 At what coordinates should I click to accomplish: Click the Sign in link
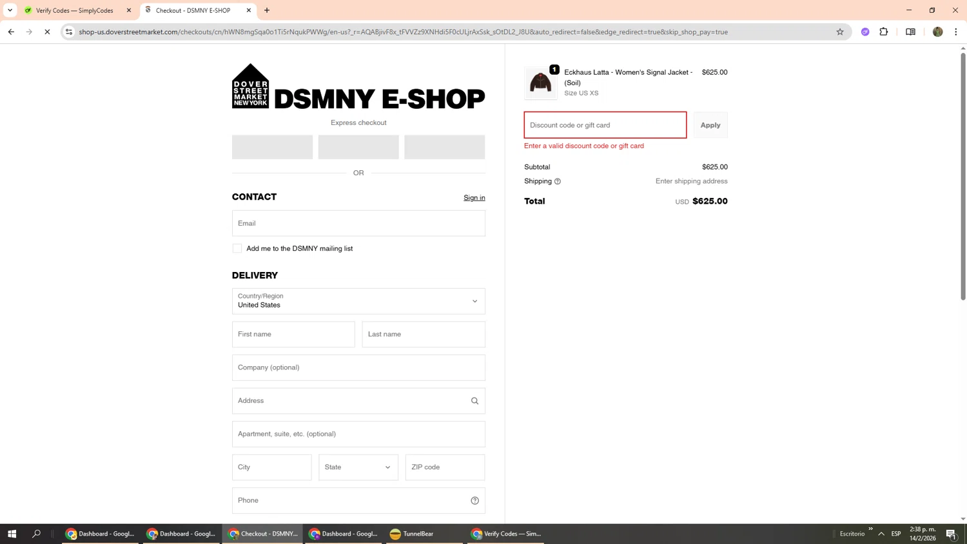(x=474, y=198)
